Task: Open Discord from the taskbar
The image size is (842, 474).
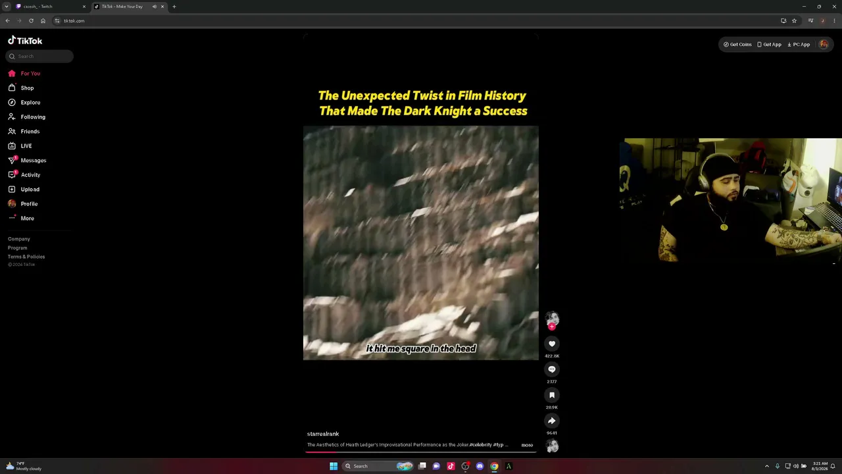Action: (480, 466)
